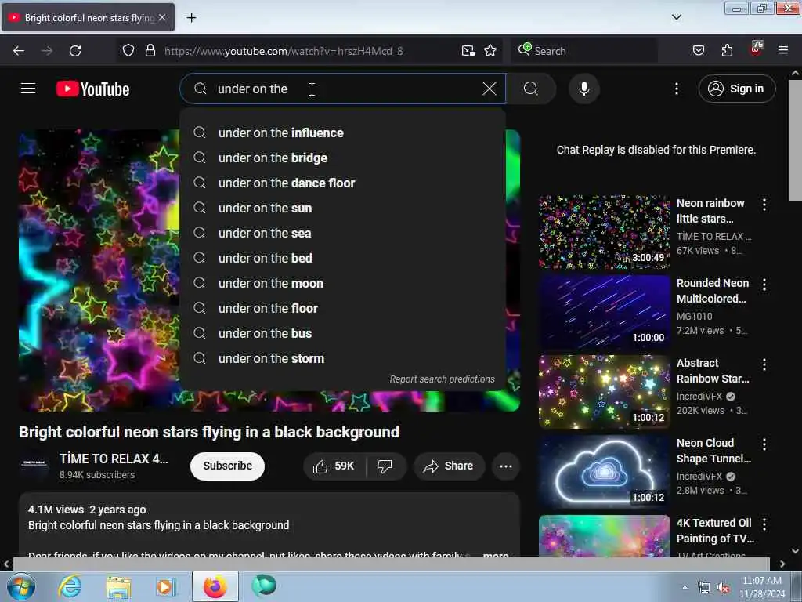Clear the search text with the X
This screenshot has width=802, height=602.
490,89
